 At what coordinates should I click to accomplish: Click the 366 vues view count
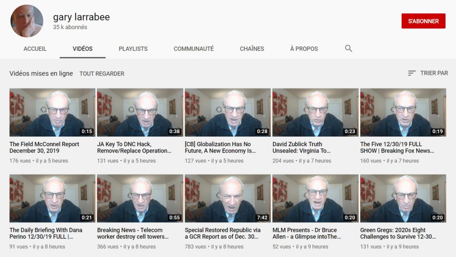(108, 247)
